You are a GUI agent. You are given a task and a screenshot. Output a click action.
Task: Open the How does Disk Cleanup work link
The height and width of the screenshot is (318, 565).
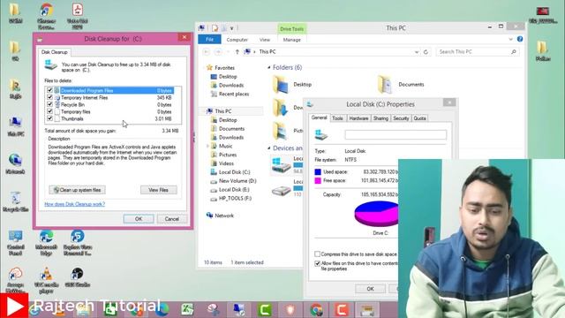click(74, 204)
